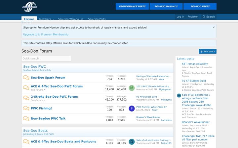The image size is (238, 148).
Task: Click the Forum link under Sea-Doo Boats
Action: [40, 134]
